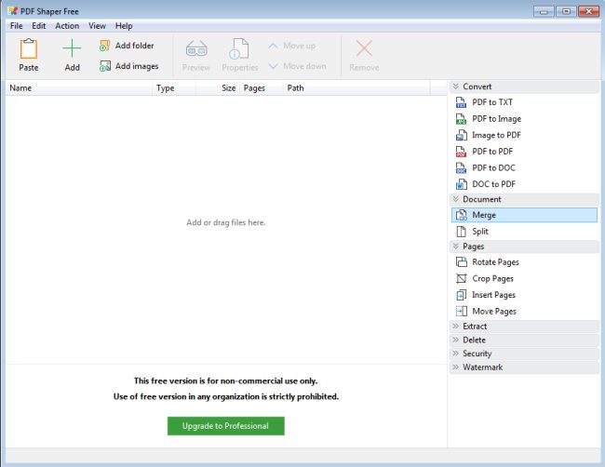Select the DOC to PDF icon
605x467 pixels.
click(461, 184)
